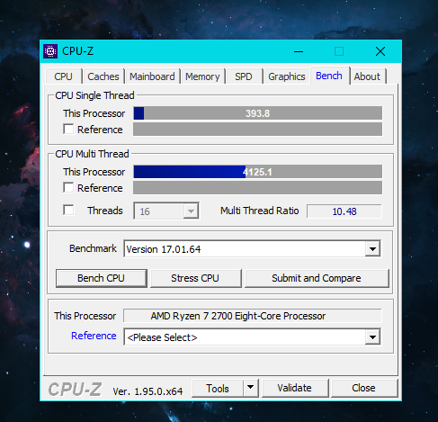Screen dimensions: 438x422
Task: Open the About tab
Action: [367, 76]
